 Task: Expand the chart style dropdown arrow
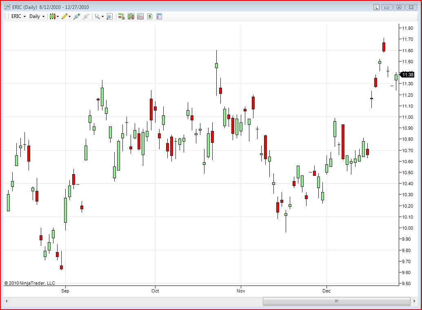pos(58,17)
